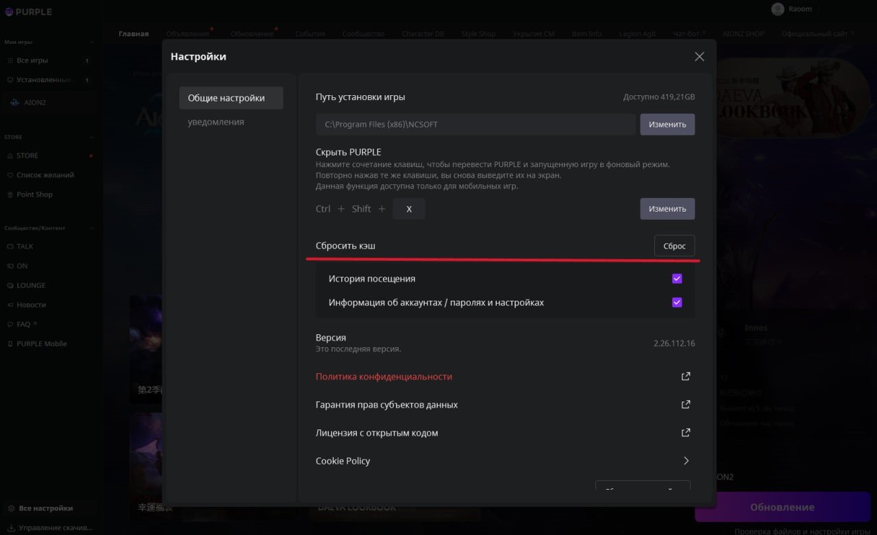Open the AION2 game in sidebar
This screenshot has width=877, height=535.
pyautogui.click(x=34, y=102)
